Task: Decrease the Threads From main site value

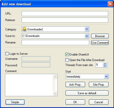Action: tap(105, 66)
